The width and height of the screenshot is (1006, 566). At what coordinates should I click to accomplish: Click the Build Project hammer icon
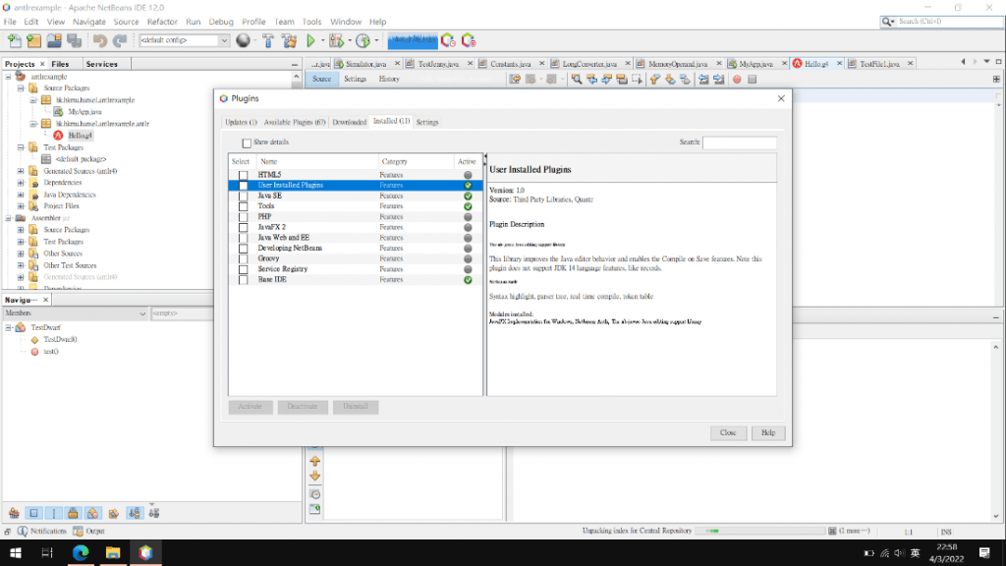point(267,40)
